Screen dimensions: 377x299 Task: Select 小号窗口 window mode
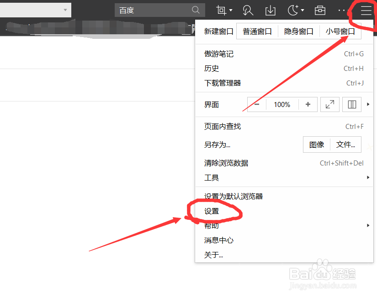[340, 31]
